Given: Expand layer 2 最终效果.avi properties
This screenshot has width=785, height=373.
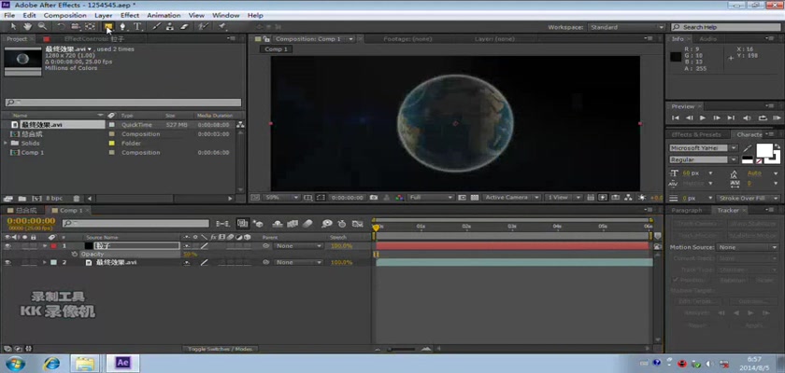Looking at the screenshot, I should (45, 262).
